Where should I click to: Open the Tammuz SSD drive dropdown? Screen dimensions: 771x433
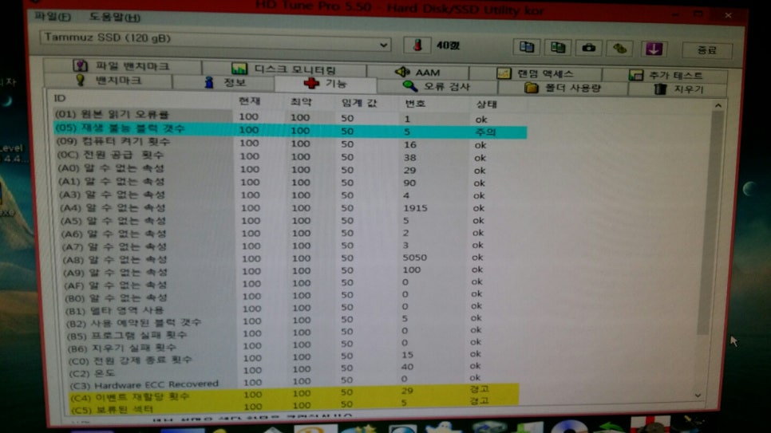[x=215, y=41]
